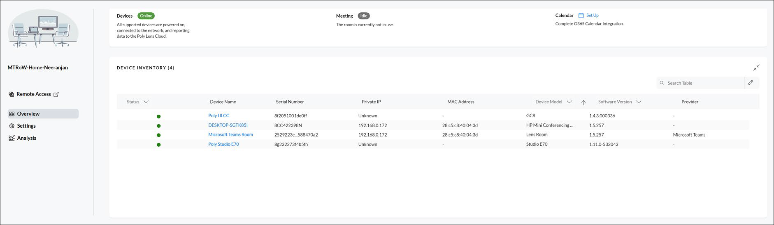This screenshot has width=774, height=225.
Task: Click the external link icon beside Remote Access
Action: point(56,94)
